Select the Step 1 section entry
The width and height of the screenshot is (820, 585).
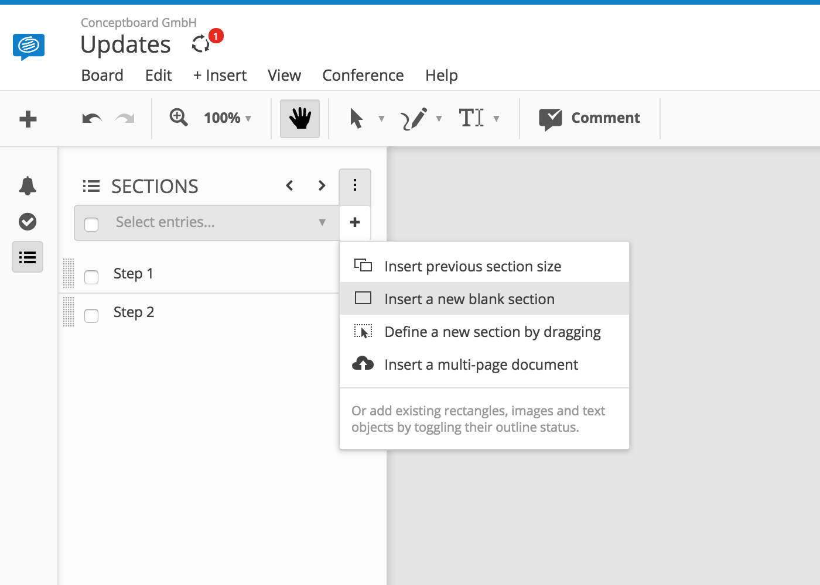coord(134,273)
